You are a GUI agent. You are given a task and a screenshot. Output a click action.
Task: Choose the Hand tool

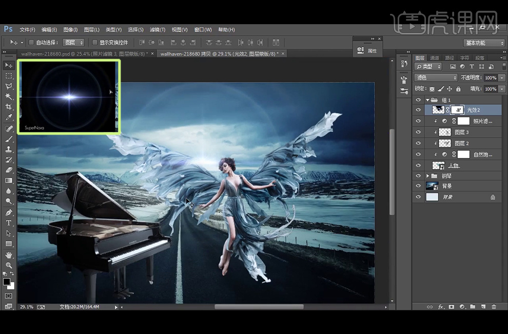click(x=9, y=254)
